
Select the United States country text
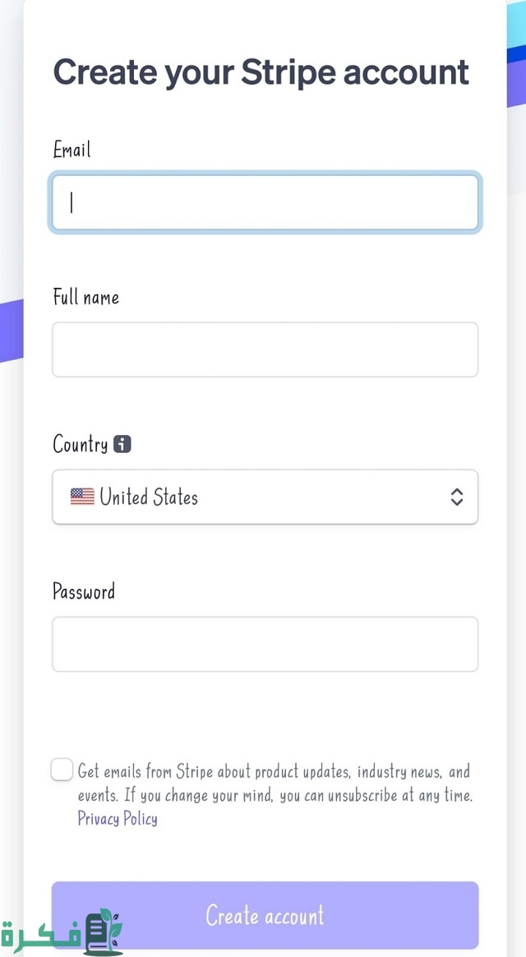149,497
